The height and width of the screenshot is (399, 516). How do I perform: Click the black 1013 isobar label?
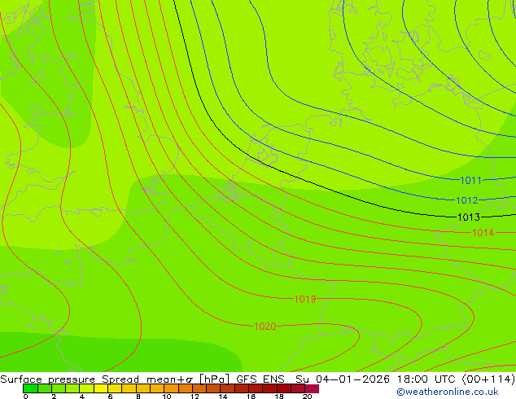[x=469, y=217]
